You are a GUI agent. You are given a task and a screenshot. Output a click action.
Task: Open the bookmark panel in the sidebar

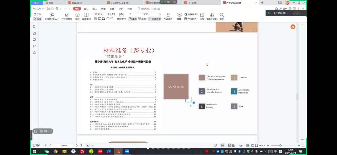click(34, 27)
